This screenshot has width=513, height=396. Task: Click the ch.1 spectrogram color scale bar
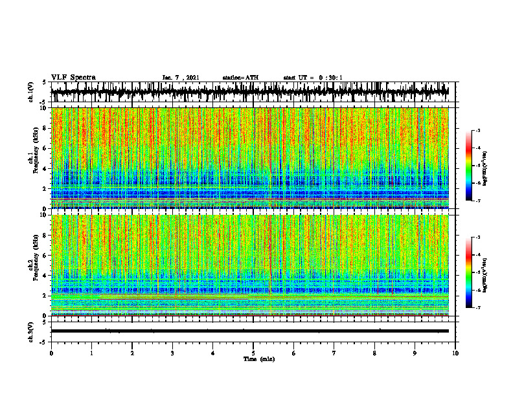(469, 166)
